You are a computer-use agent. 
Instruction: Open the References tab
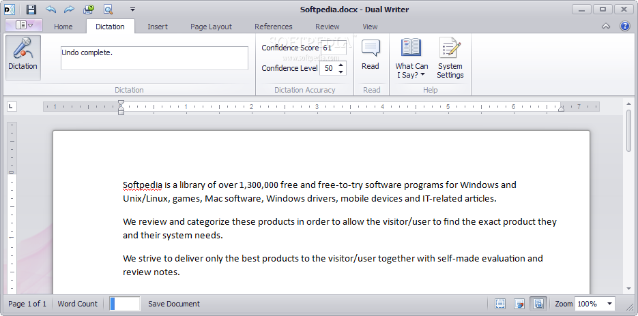click(274, 27)
